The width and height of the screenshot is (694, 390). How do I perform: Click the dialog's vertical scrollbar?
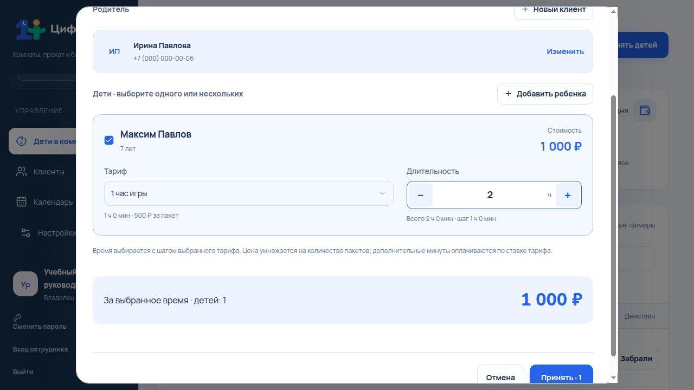614,226
